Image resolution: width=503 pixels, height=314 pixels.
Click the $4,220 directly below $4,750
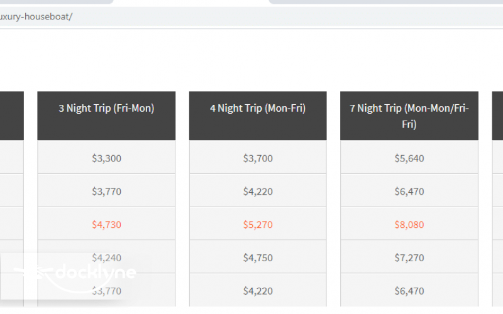(258, 291)
